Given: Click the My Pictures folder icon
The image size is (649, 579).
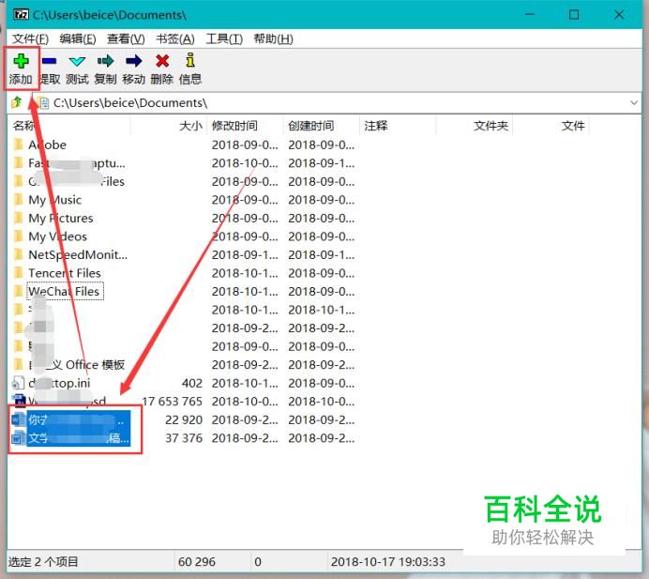Looking at the screenshot, I should tap(19, 218).
